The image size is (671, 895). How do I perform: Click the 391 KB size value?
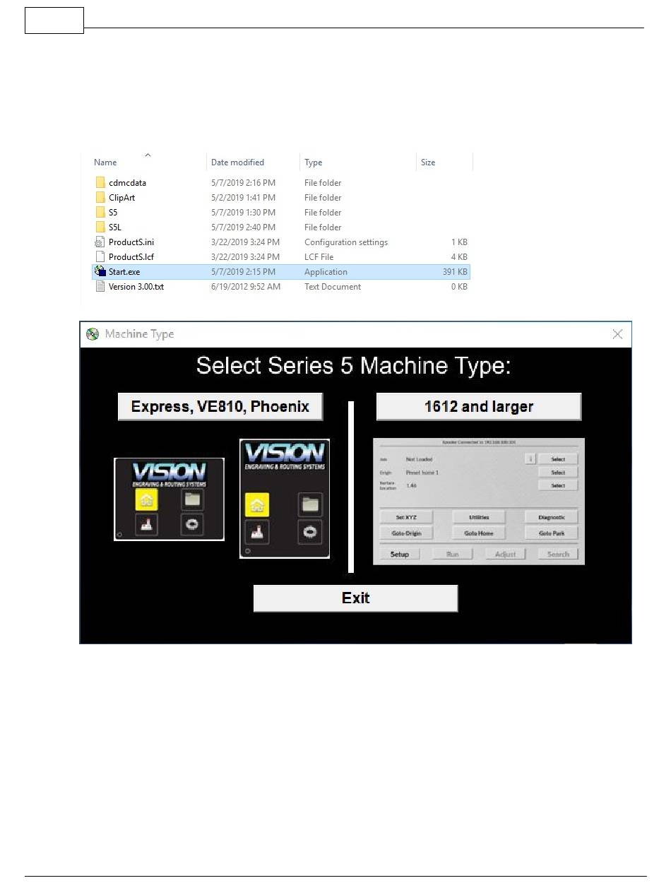pyautogui.click(x=455, y=272)
